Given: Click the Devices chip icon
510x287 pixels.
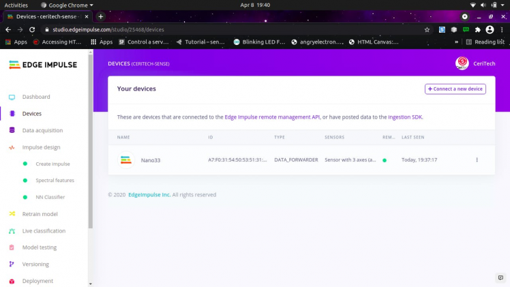Looking at the screenshot, I should point(12,113).
